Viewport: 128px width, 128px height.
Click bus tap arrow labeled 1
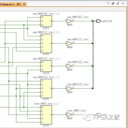pos(92,43)
